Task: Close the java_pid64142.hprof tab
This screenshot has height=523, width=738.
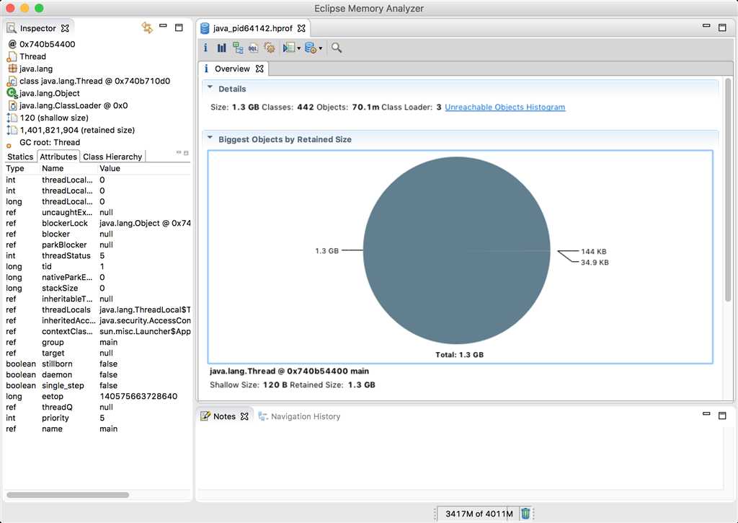Action: [x=301, y=28]
